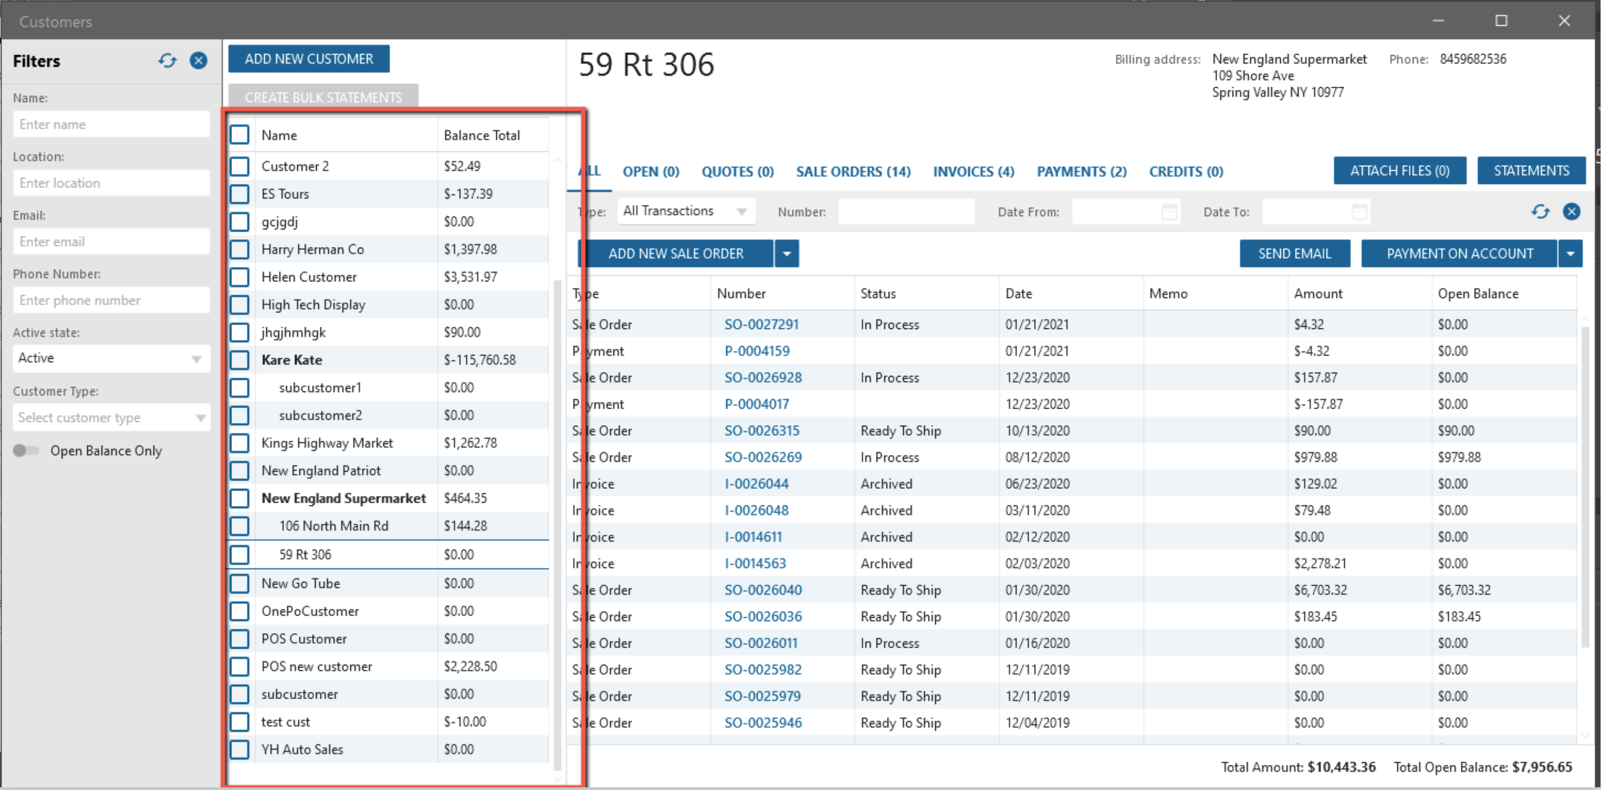
Task: Check the select-all customers header checkbox
Action: (239, 135)
